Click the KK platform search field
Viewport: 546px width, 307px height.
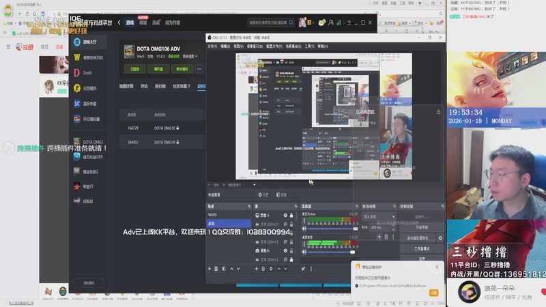(271, 23)
